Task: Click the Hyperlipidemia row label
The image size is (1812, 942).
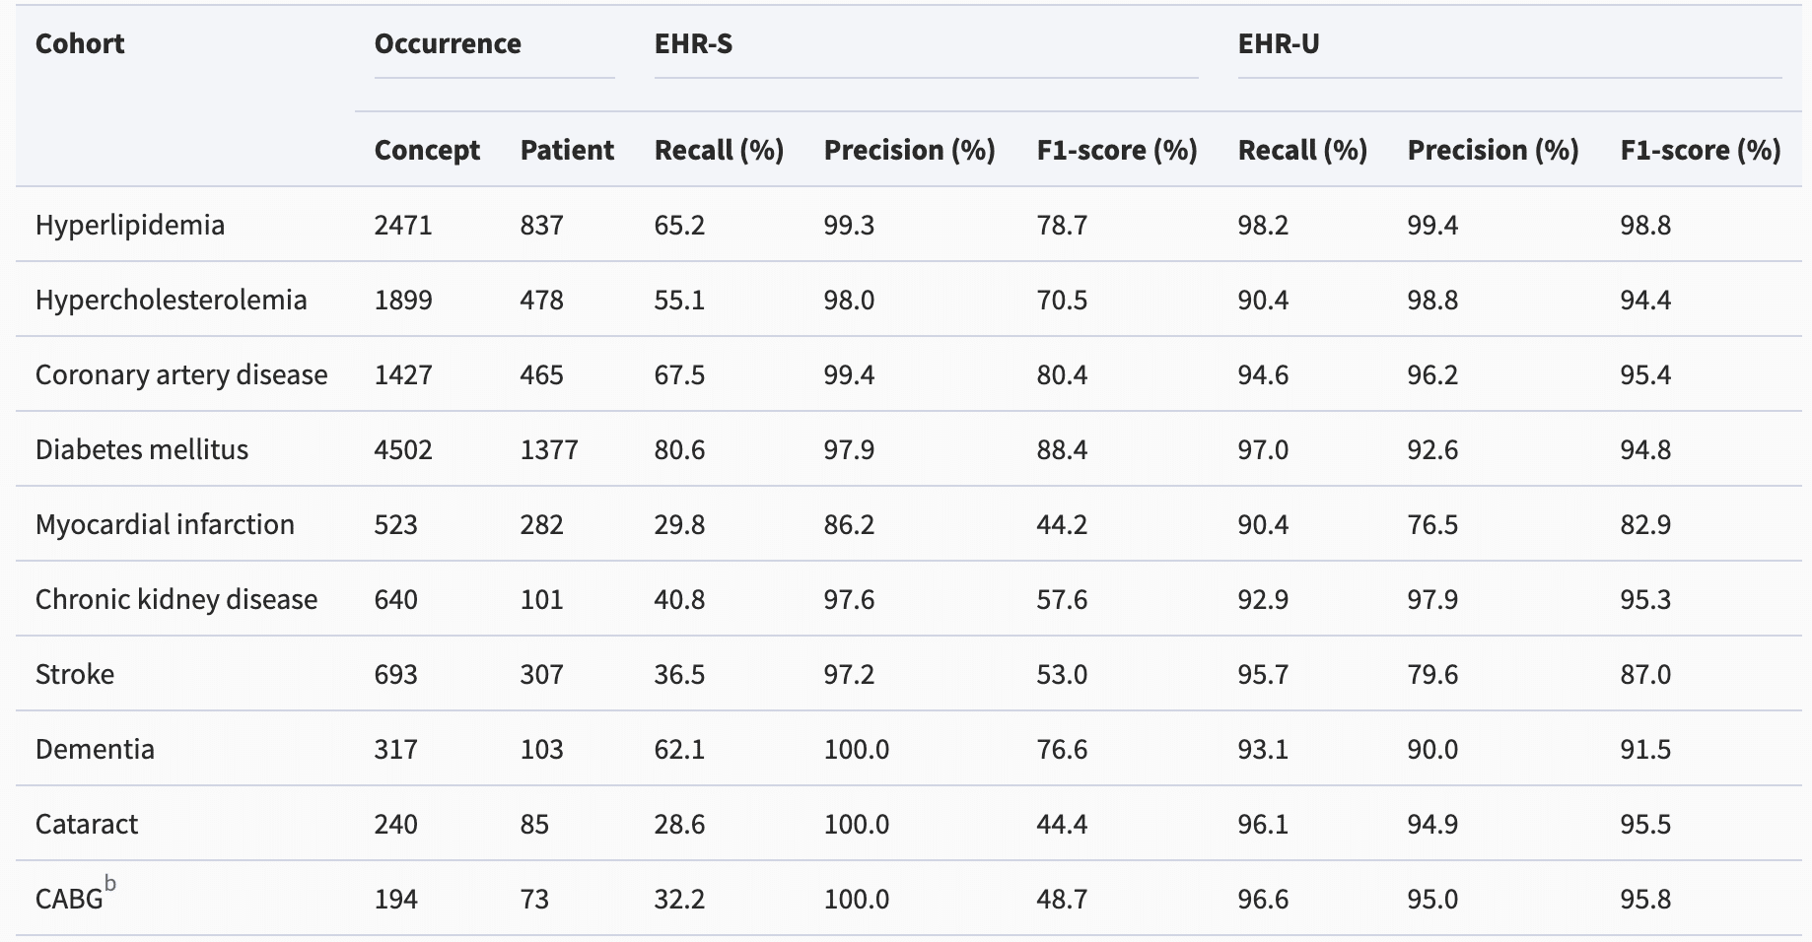Action: click(x=130, y=225)
